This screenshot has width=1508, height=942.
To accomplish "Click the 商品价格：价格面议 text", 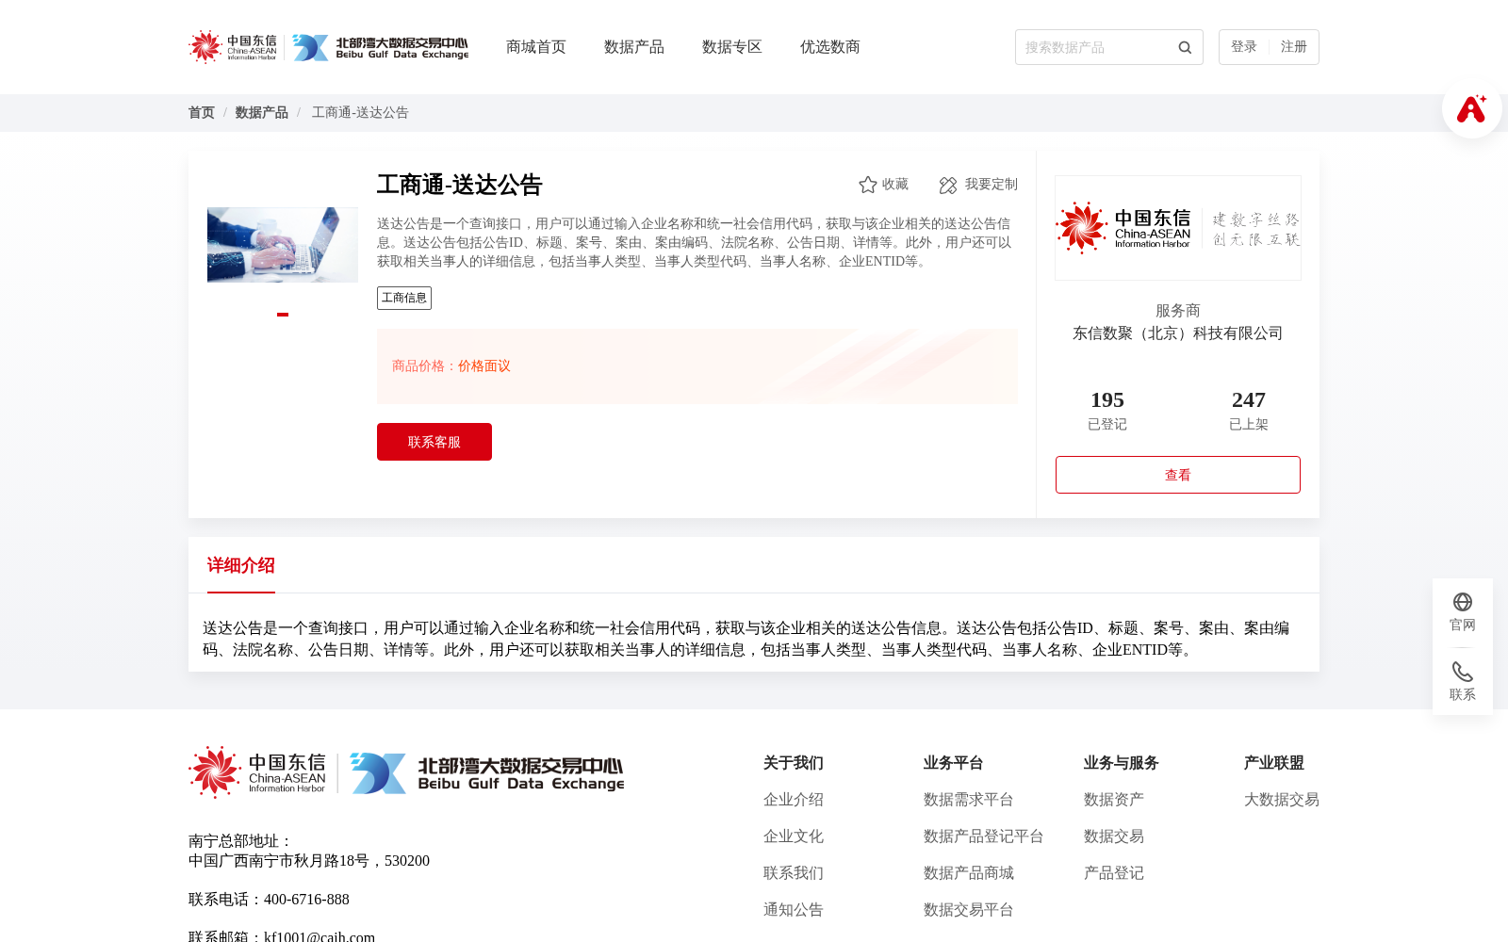I will [451, 366].
